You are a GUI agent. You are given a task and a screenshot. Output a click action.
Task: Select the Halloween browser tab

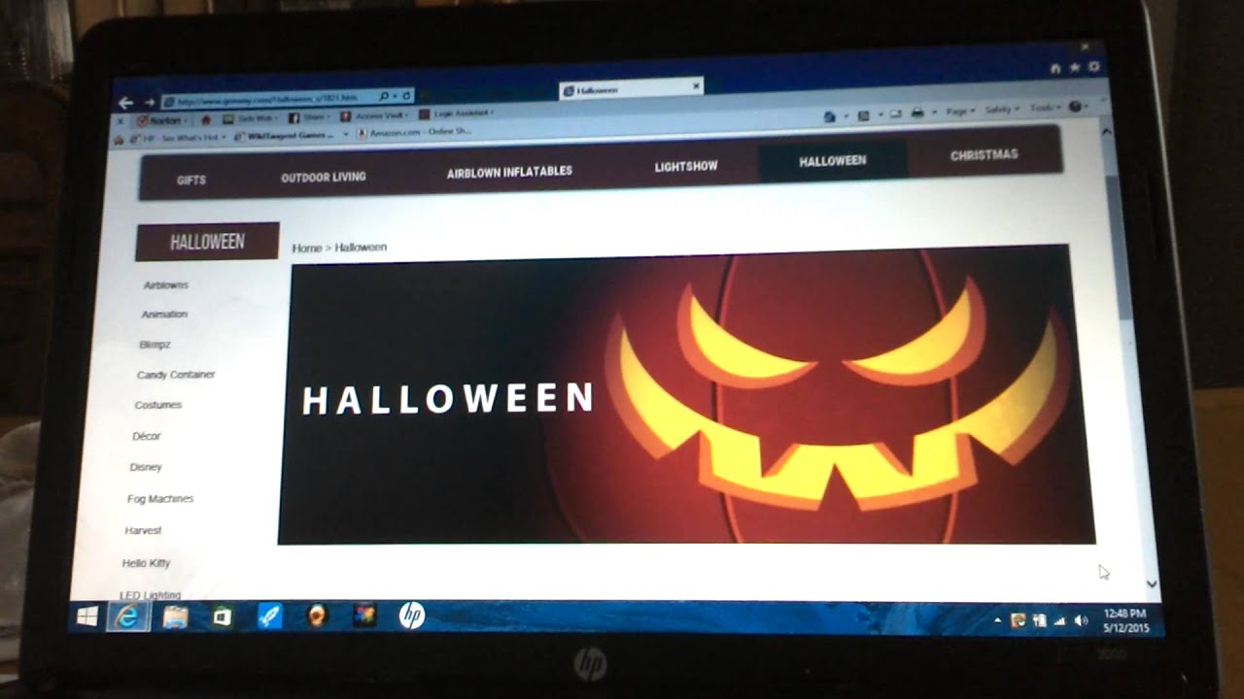point(630,89)
